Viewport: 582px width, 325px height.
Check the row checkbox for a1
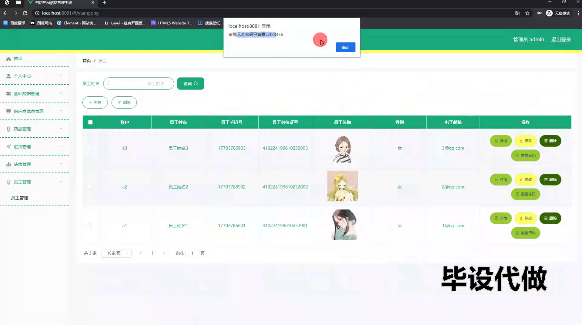tap(90, 226)
